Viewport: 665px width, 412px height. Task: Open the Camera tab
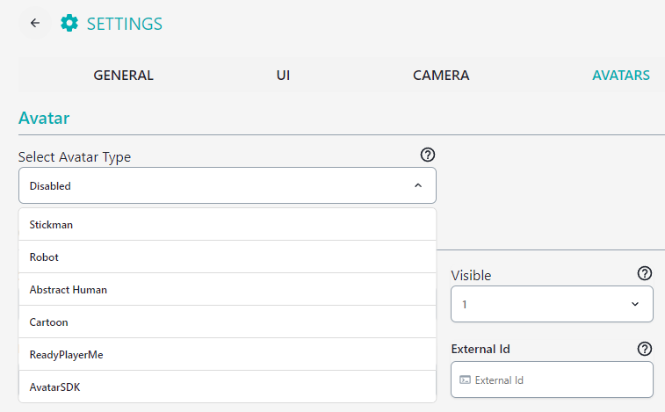441,75
